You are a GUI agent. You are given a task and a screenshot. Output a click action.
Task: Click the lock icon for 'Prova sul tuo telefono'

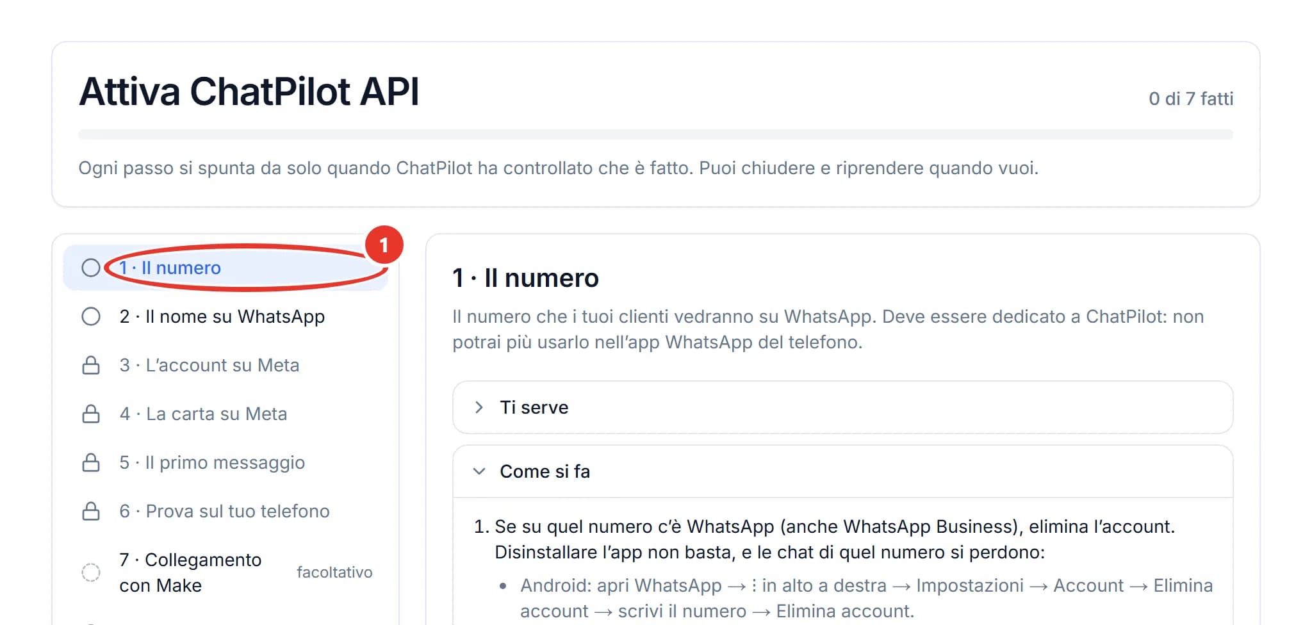coord(91,511)
